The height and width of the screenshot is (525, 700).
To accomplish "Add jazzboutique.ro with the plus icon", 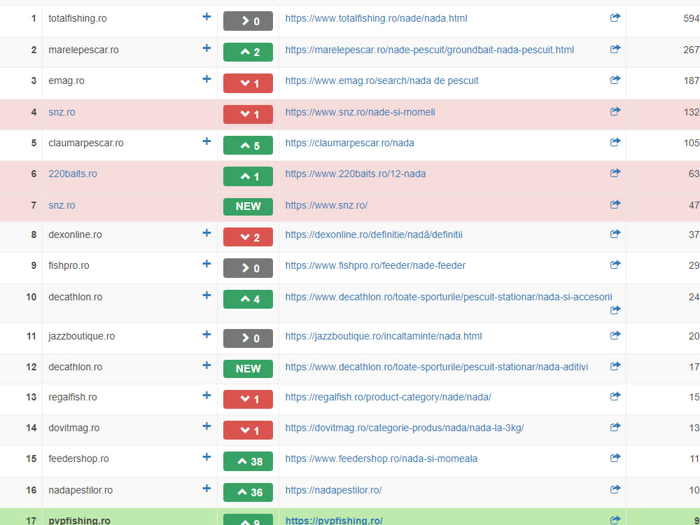I will [206, 335].
